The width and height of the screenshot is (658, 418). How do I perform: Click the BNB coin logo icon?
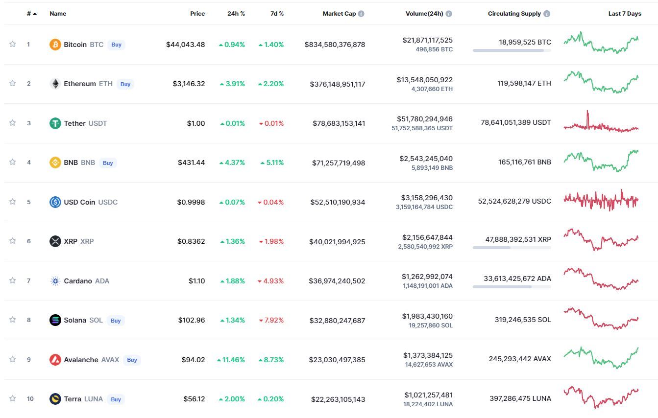(55, 163)
